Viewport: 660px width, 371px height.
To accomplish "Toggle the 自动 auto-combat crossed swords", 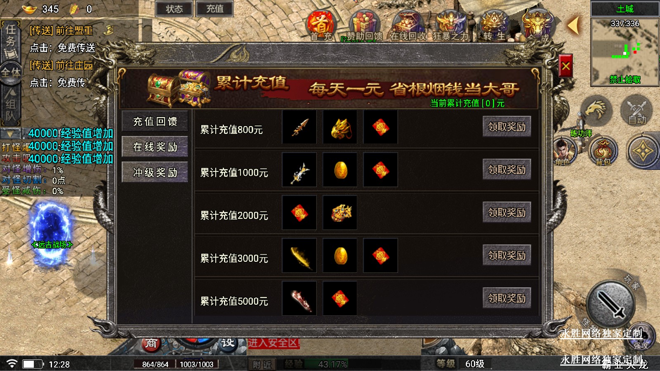I will click(x=636, y=110).
